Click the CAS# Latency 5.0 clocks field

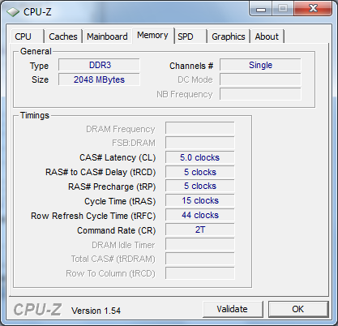(x=200, y=157)
